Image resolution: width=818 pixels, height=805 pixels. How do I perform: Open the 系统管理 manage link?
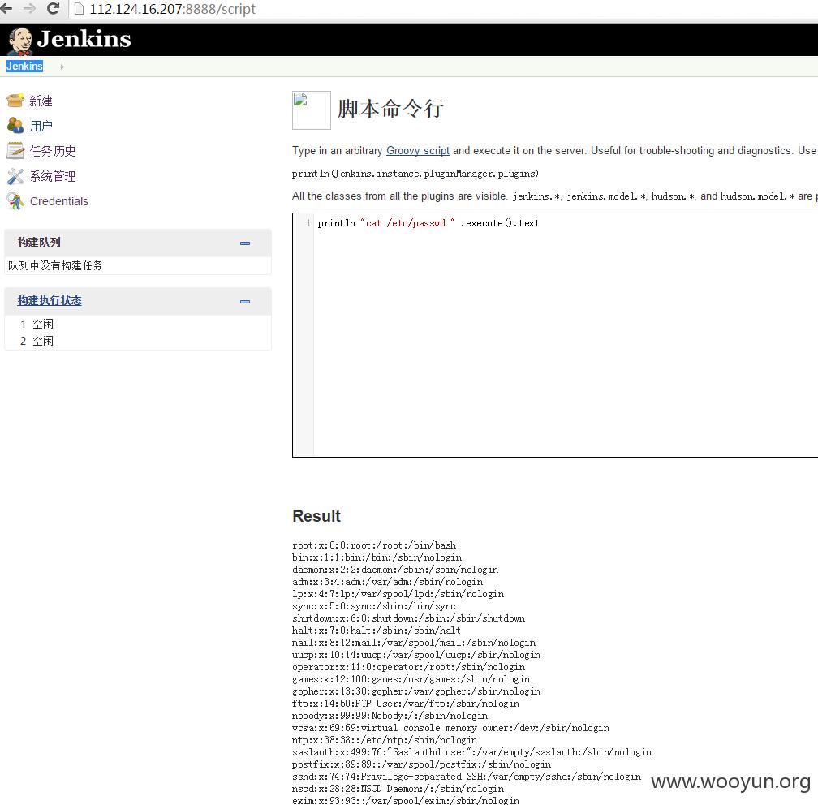(x=53, y=176)
